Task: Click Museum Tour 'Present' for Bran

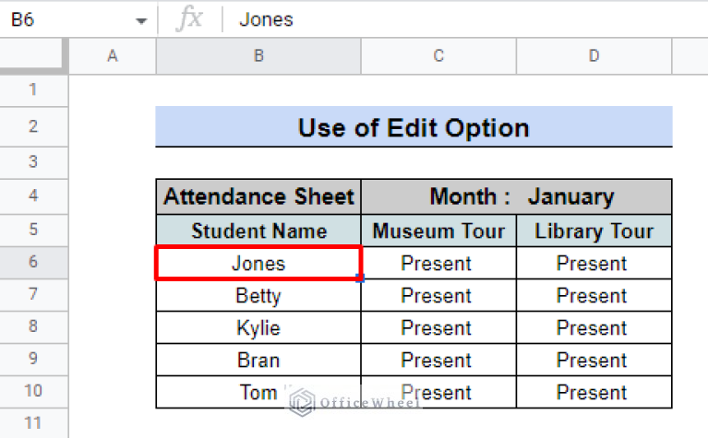Action: [x=438, y=360]
